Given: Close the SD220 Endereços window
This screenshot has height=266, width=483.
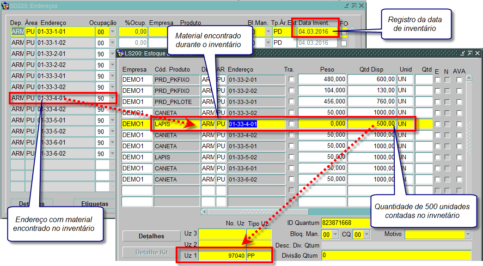Looking at the screenshot, I should pos(361,6).
